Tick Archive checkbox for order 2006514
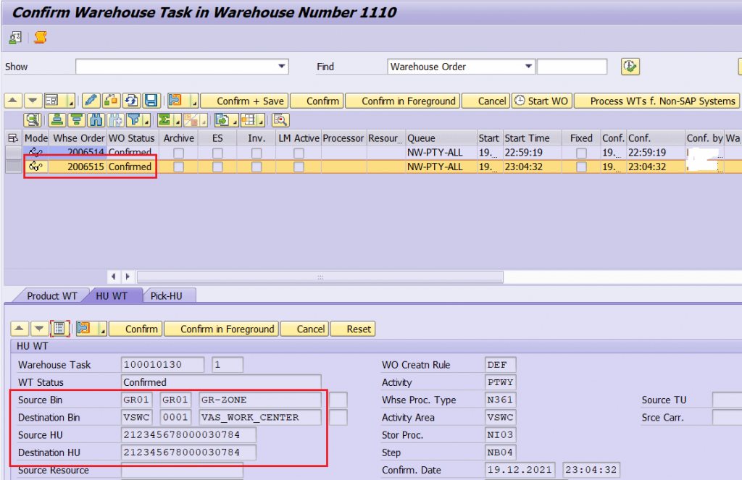 point(178,153)
